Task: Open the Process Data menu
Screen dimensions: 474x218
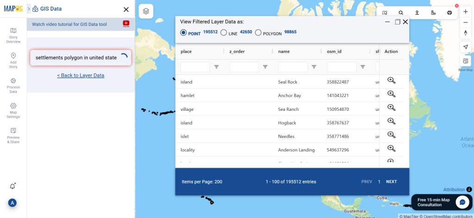Action: point(13,86)
